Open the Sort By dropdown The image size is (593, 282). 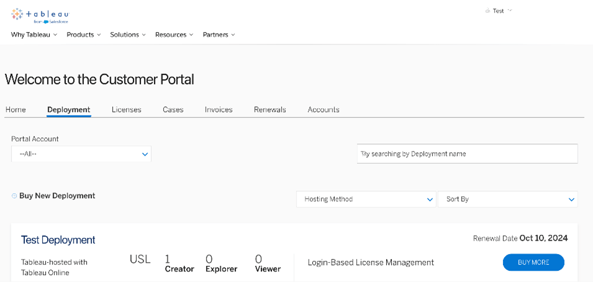(x=507, y=199)
